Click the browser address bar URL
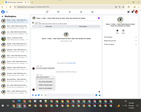The height and width of the screenshot is (112, 141). [33, 7]
